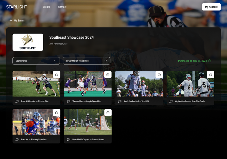Add South Carolina Surf vs True LKN to bag
The width and height of the screenshot is (227, 159).
pos(159,75)
